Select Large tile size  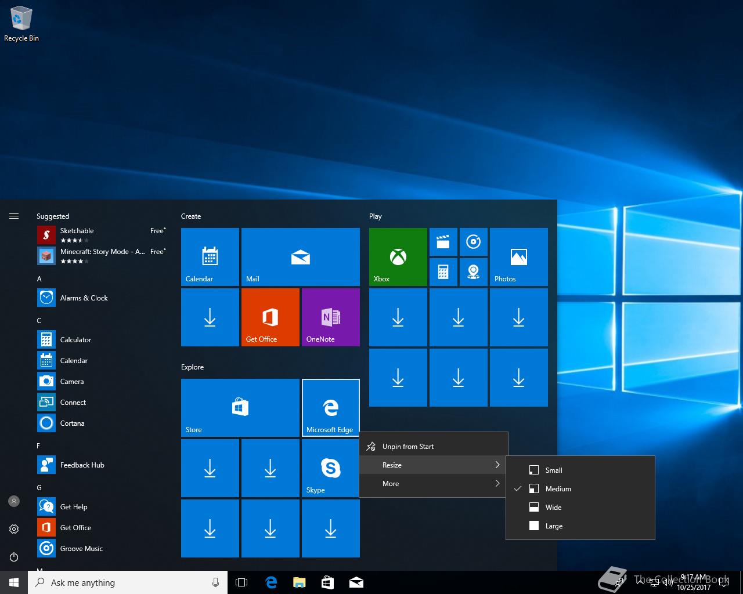pos(580,526)
